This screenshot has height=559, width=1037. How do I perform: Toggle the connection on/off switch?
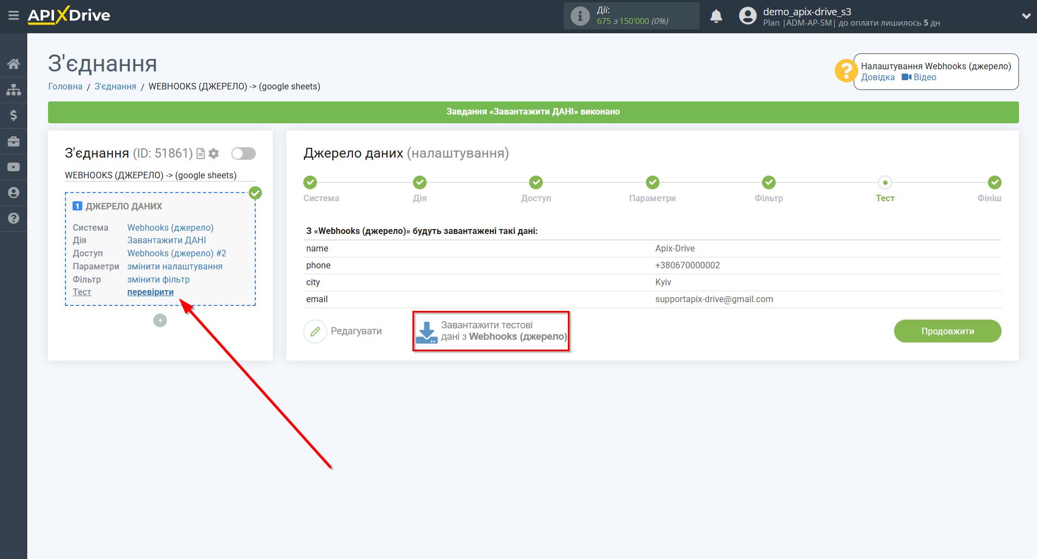coord(243,154)
